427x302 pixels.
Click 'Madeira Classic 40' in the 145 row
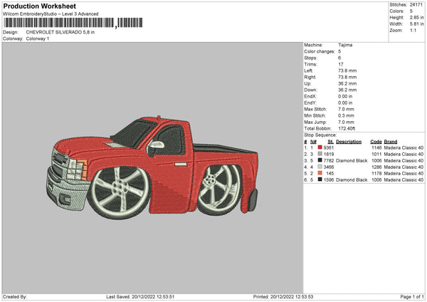tap(404, 173)
